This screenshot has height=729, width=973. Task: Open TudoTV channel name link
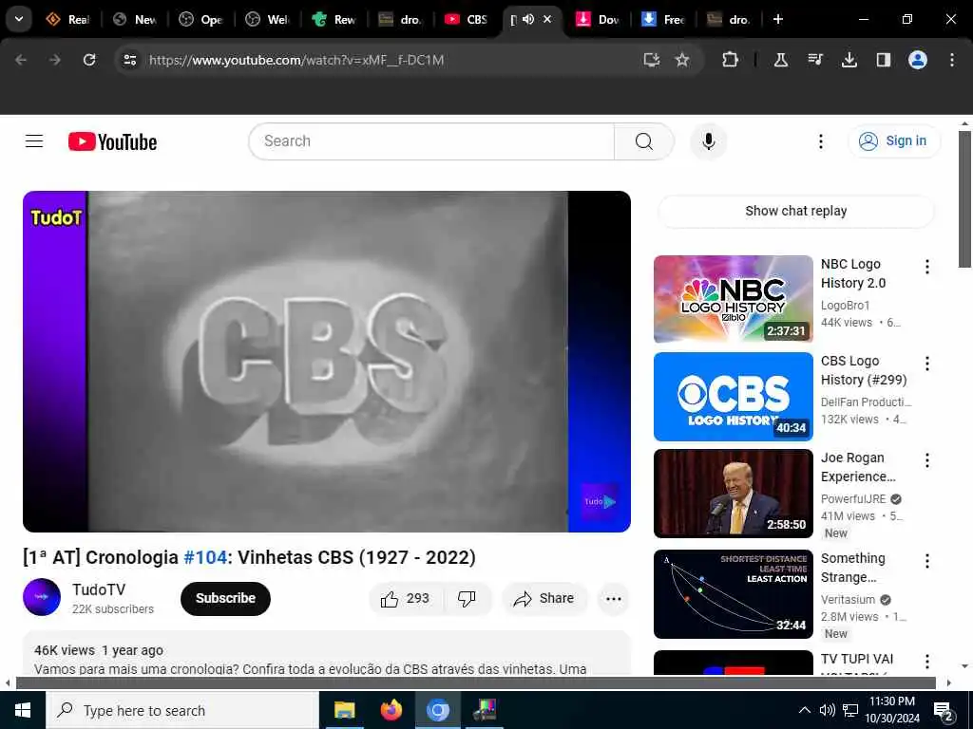pyautogui.click(x=99, y=589)
